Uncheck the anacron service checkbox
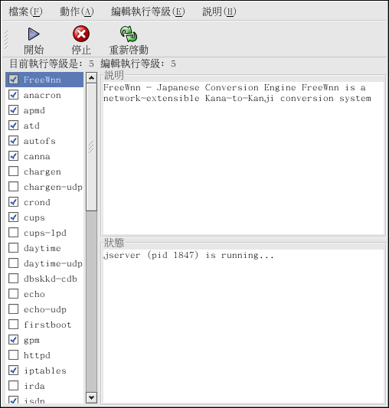 coord(13,95)
